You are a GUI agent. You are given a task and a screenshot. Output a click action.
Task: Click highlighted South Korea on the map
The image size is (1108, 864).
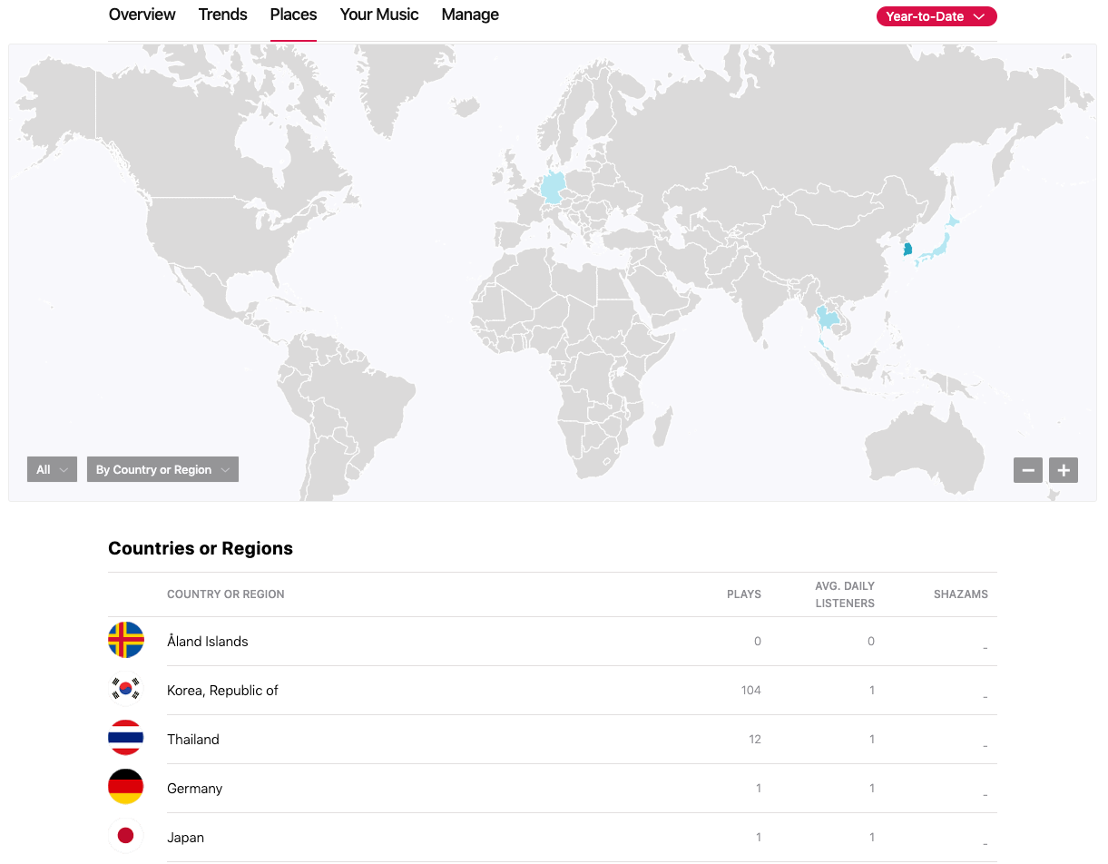click(907, 249)
